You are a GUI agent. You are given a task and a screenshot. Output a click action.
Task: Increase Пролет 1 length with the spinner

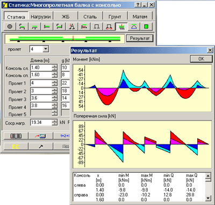tap(55, 82)
